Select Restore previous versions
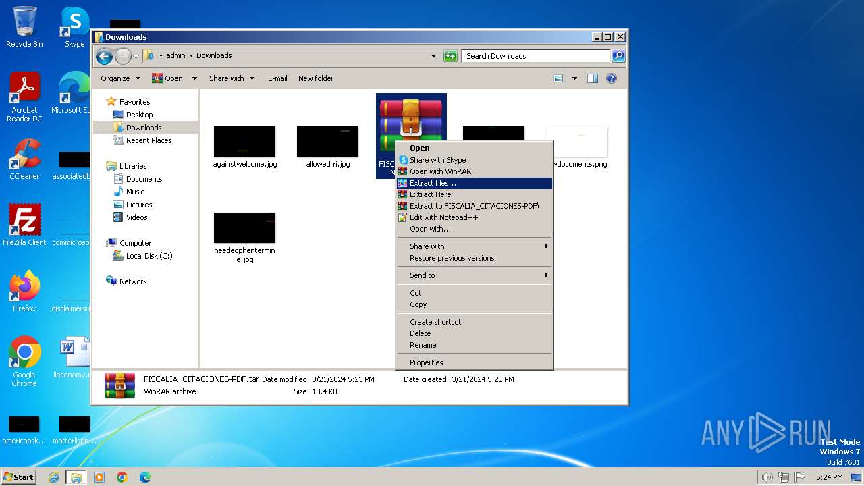The height and width of the screenshot is (486, 864). (x=474, y=258)
